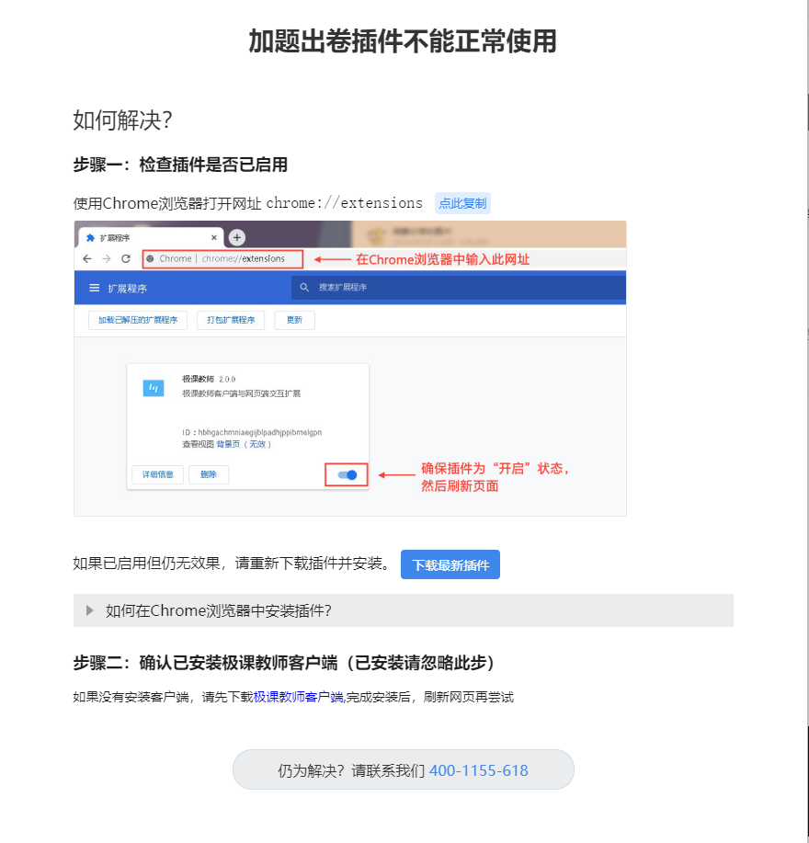This screenshot has height=843, width=809.
Task: Click the 步骤一:检查插件是否已启用 heading
Action: [180, 165]
